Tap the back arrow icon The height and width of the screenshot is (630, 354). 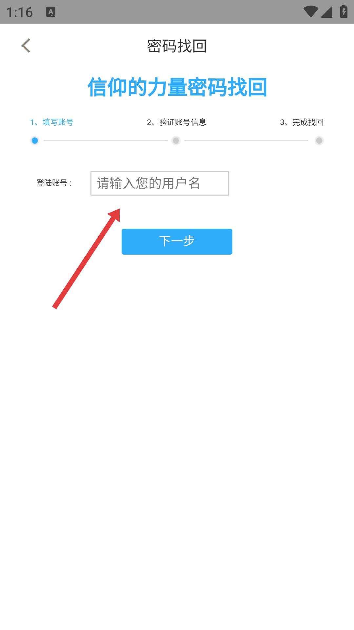(x=26, y=46)
